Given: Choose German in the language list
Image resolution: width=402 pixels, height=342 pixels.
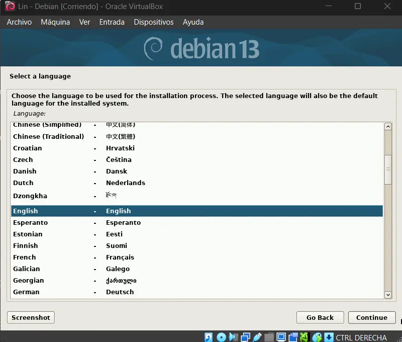Looking at the screenshot, I should (26, 292).
